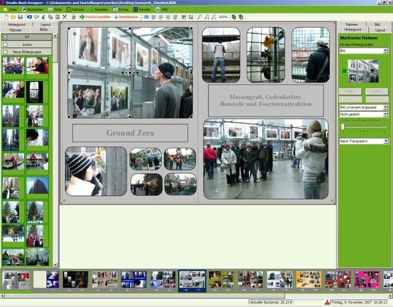
Task: Click the save disk icon
Action: pos(20,17)
